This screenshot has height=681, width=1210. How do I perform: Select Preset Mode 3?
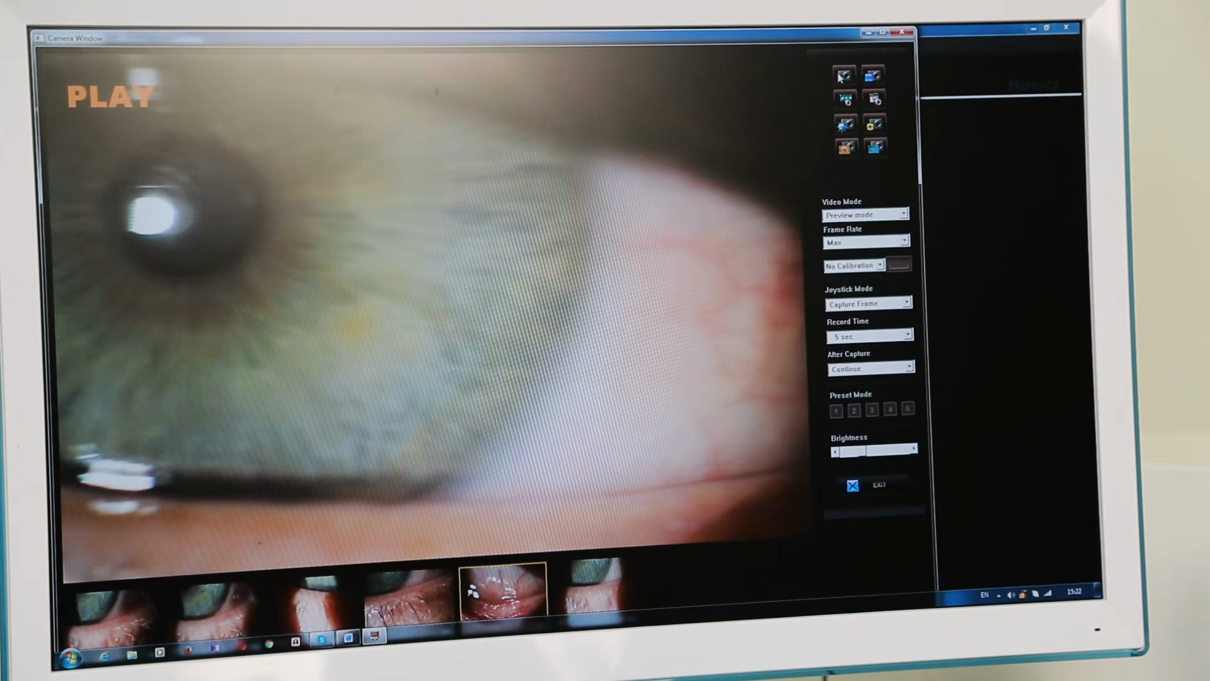[x=872, y=410]
